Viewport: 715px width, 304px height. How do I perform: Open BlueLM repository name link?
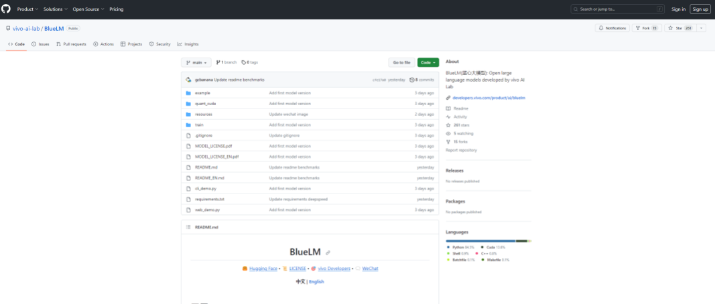[54, 28]
